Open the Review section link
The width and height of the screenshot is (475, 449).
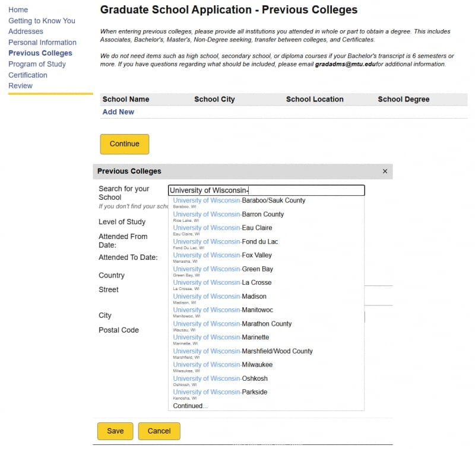coord(20,86)
